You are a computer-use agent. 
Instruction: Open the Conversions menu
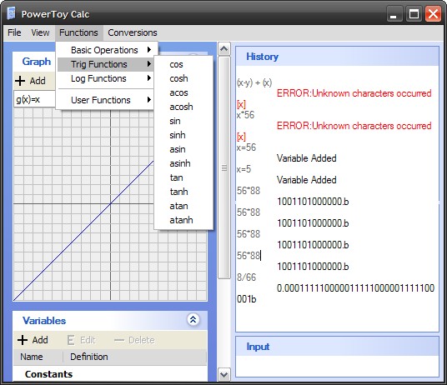click(133, 32)
